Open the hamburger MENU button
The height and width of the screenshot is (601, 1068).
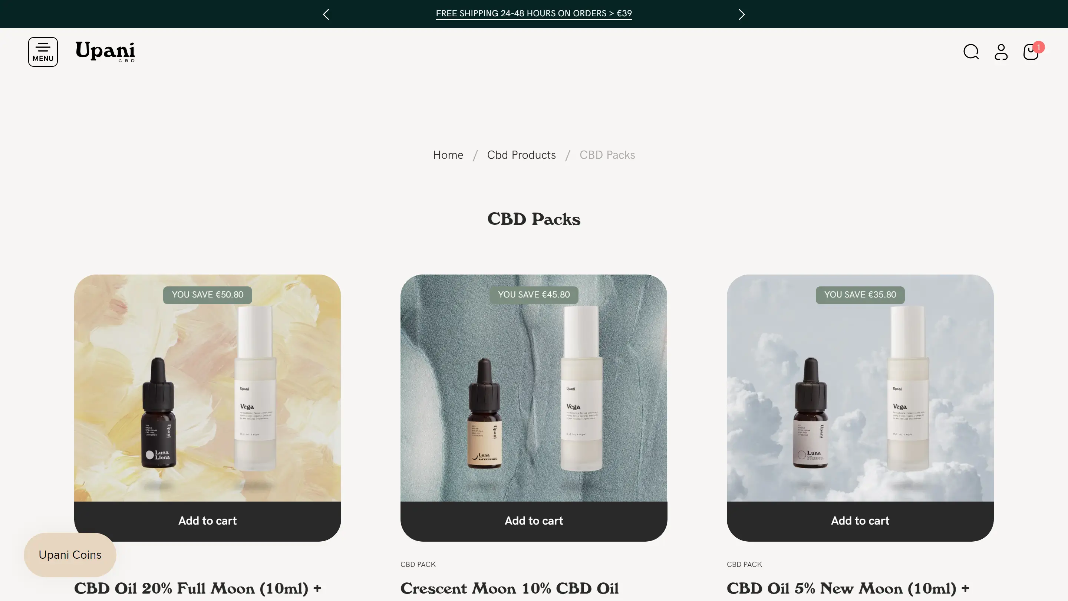tap(43, 52)
